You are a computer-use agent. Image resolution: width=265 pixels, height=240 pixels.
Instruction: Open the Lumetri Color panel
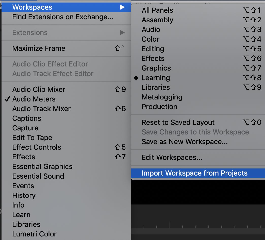[x=34, y=234]
